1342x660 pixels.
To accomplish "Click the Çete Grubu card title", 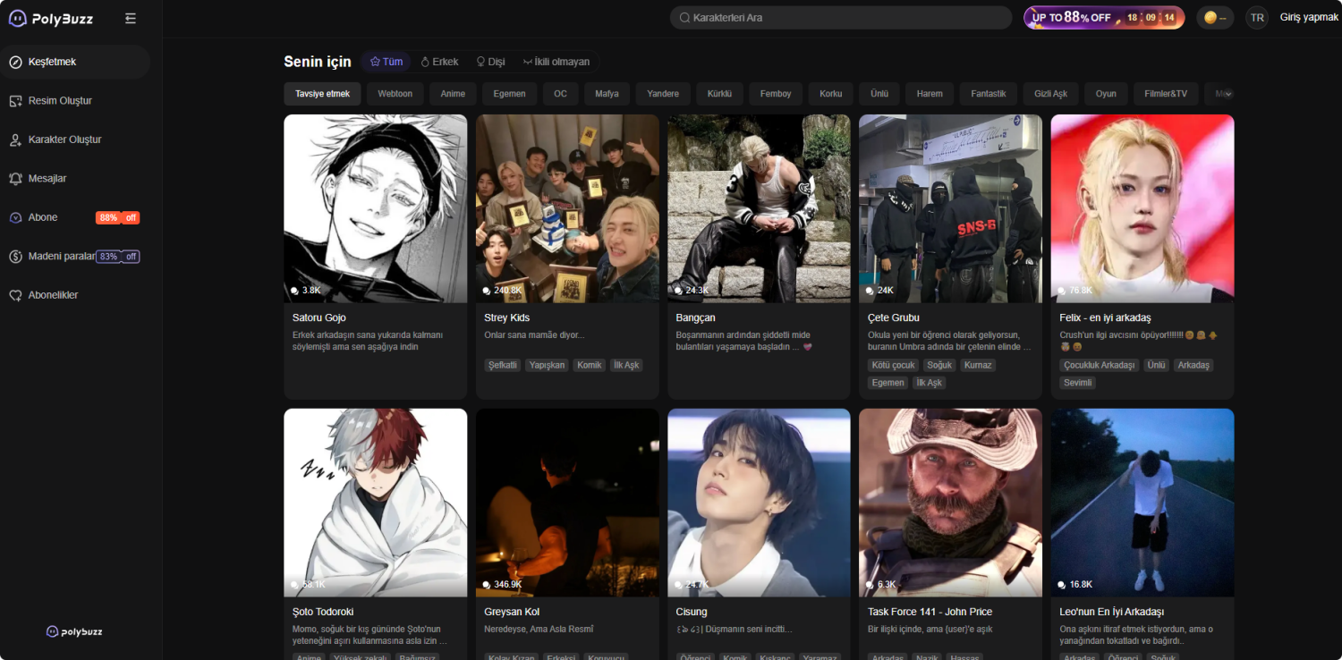I will 894,317.
